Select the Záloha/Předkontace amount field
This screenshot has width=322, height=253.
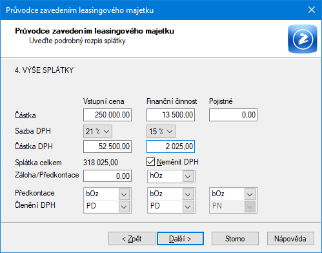pos(107,176)
